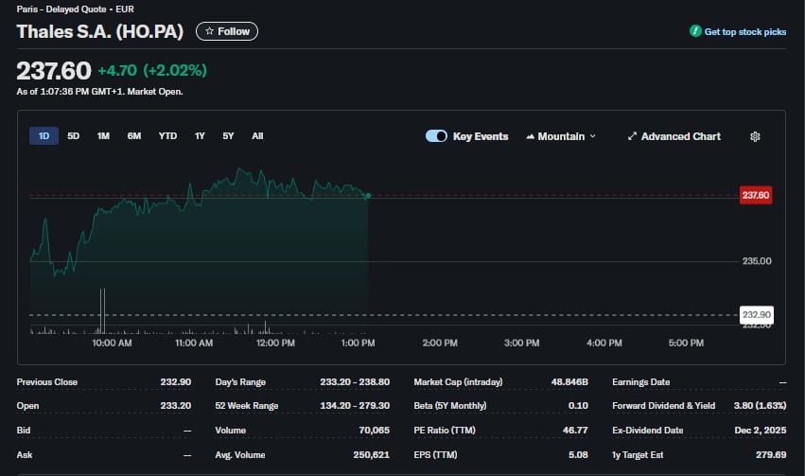Switch chart to YTD range
The width and height of the screenshot is (805, 476).
167,136
